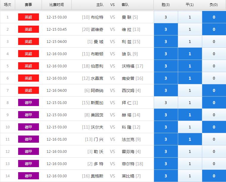Deselect win (3) for 沃尔夫 vs 科隆

pos(166,127)
